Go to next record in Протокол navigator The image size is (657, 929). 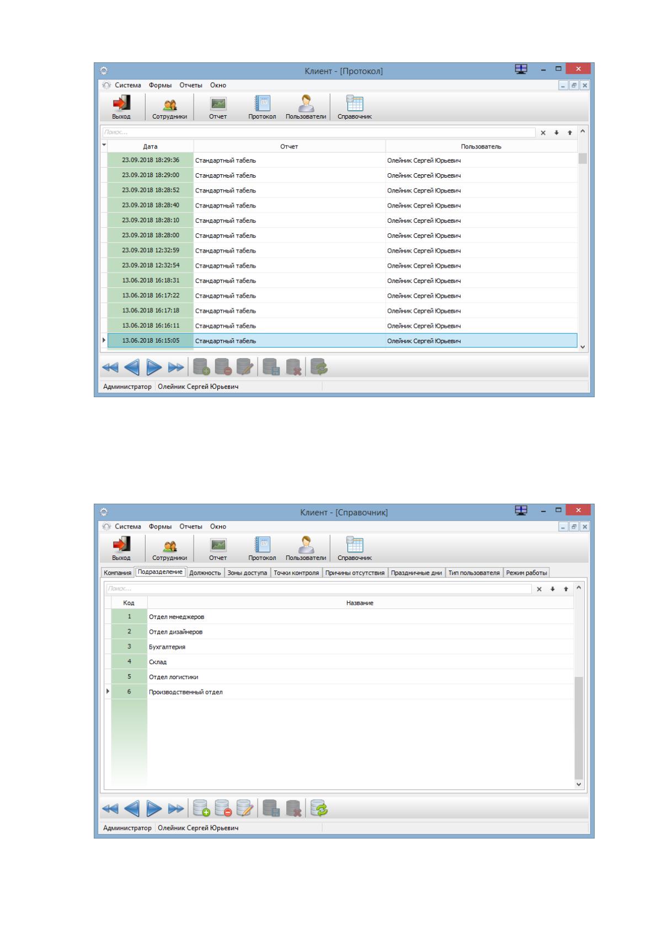(x=154, y=368)
